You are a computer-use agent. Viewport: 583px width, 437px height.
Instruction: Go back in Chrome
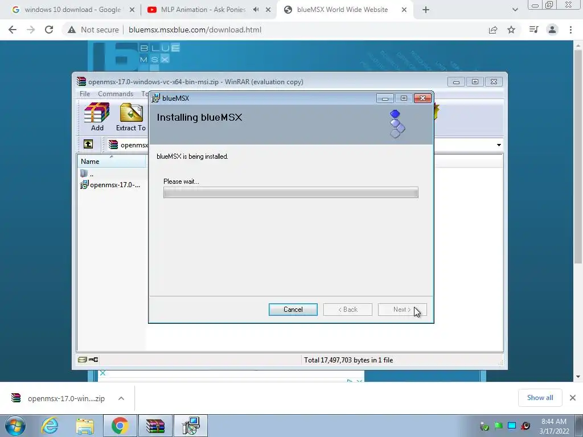[x=13, y=30]
